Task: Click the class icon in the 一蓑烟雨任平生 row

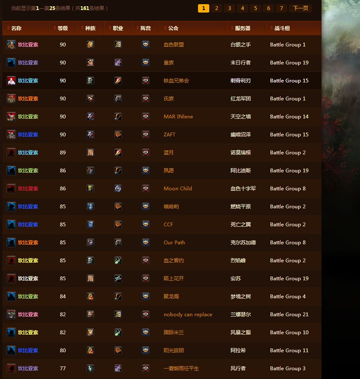Action: tap(118, 369)
